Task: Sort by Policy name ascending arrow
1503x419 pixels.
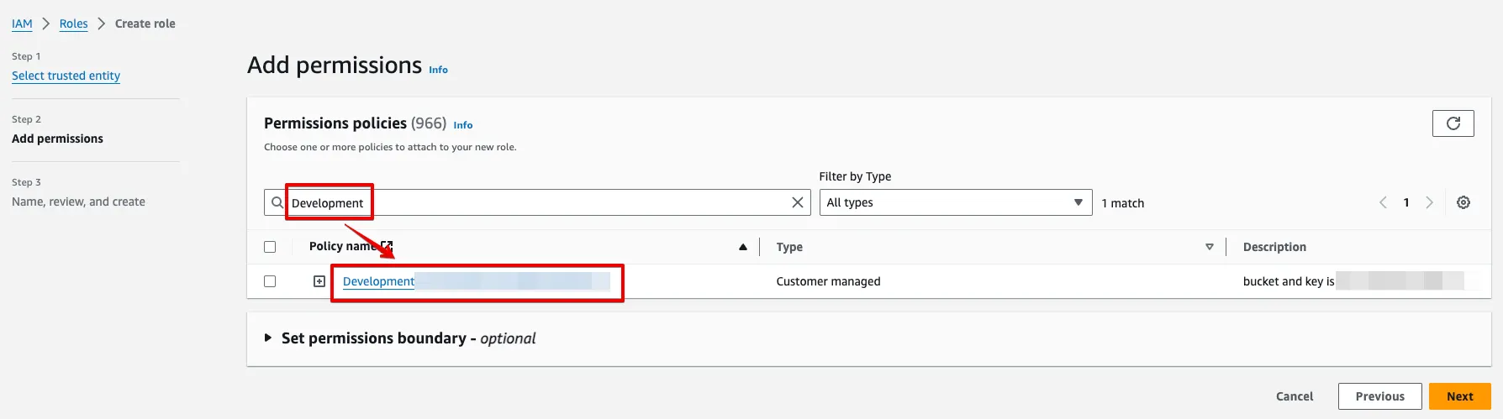Action: tap(742, 247)
